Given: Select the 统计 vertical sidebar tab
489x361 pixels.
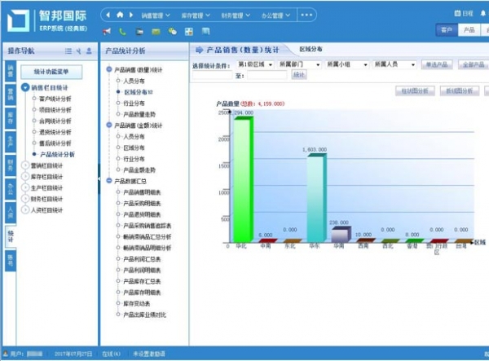Looking at the screenshot, I should coord(11,236).
